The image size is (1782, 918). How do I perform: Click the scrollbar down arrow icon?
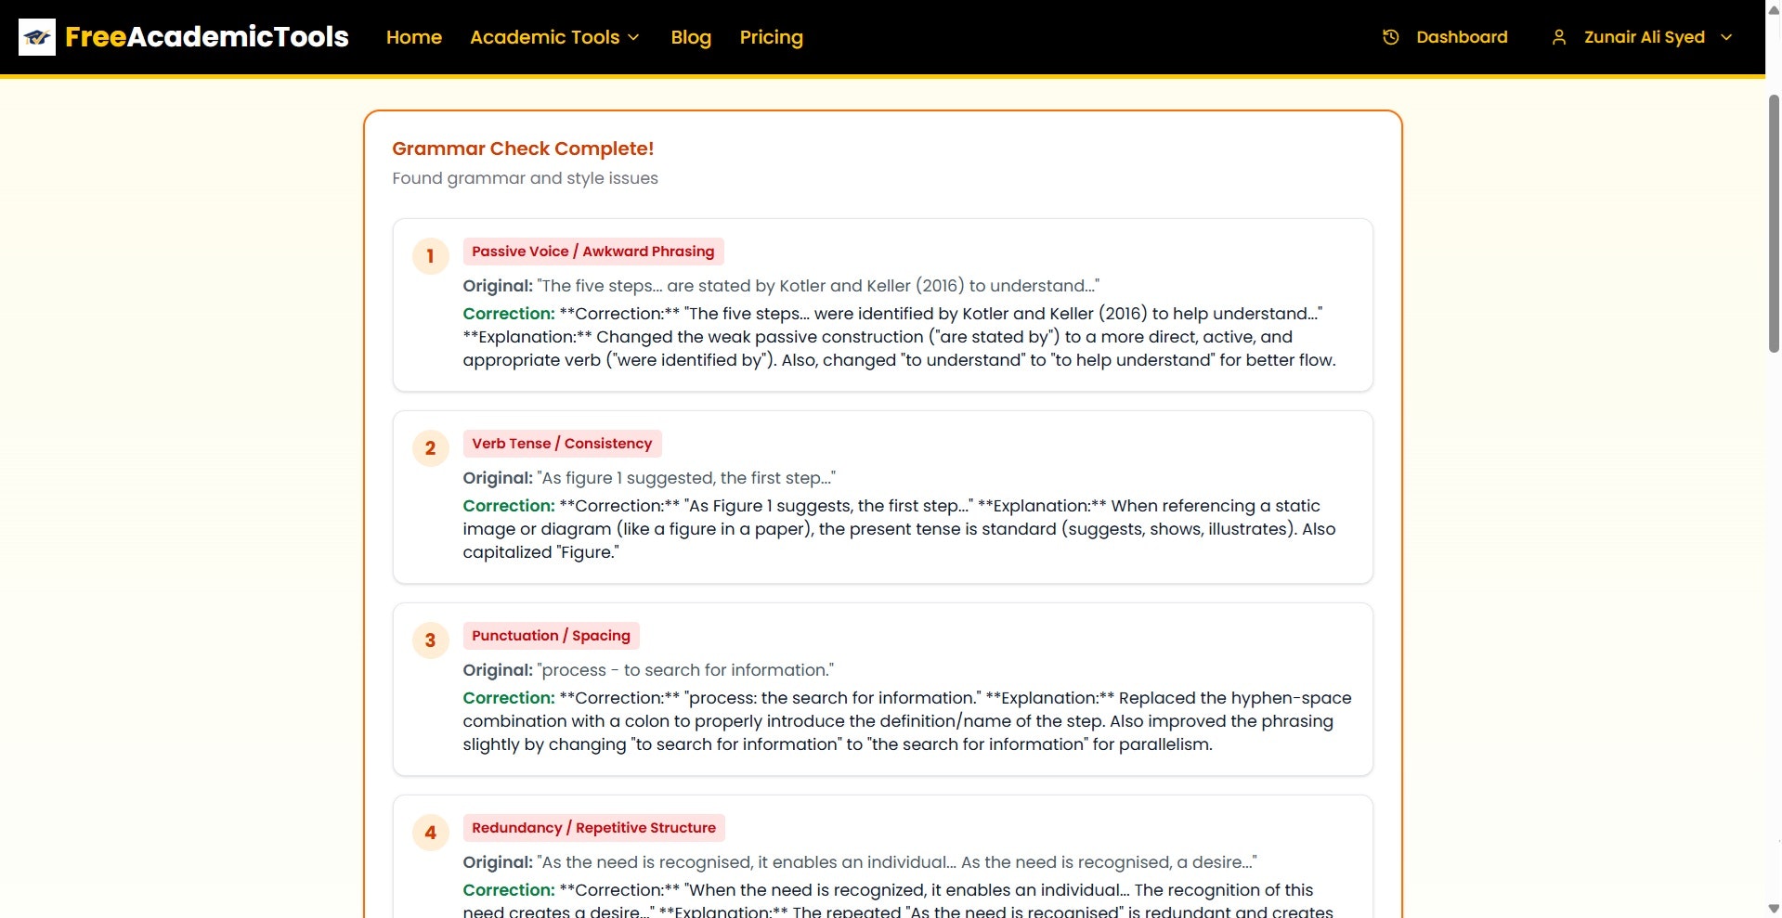(1772, 910)
